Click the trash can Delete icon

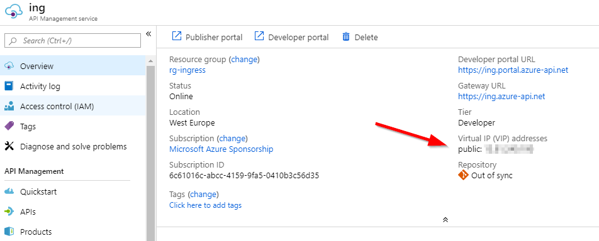346,36
